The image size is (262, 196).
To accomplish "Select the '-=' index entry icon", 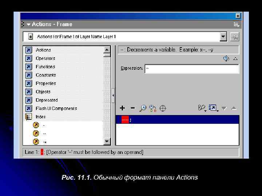I will point(36,142).
